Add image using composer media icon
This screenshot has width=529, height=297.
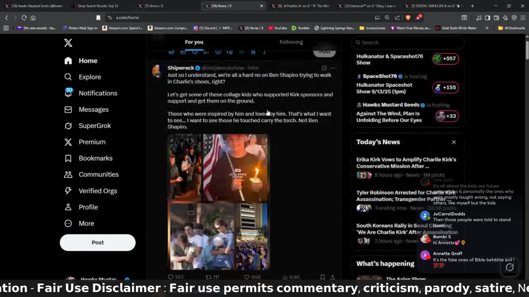pyautogui.click(x=172, y=52)
